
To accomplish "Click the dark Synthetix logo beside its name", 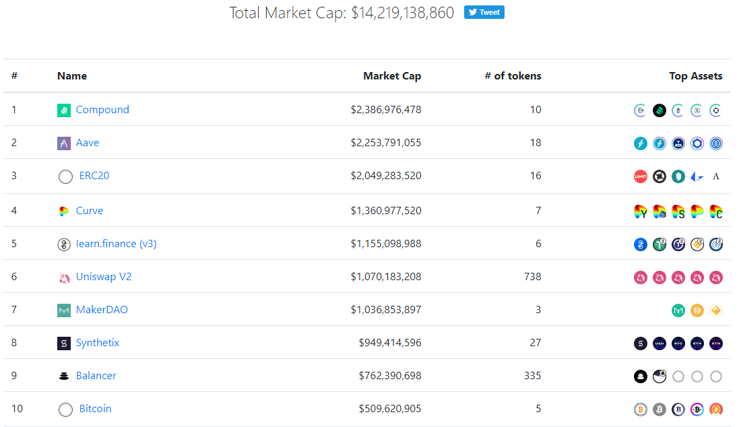I will (x=64, y=343).
